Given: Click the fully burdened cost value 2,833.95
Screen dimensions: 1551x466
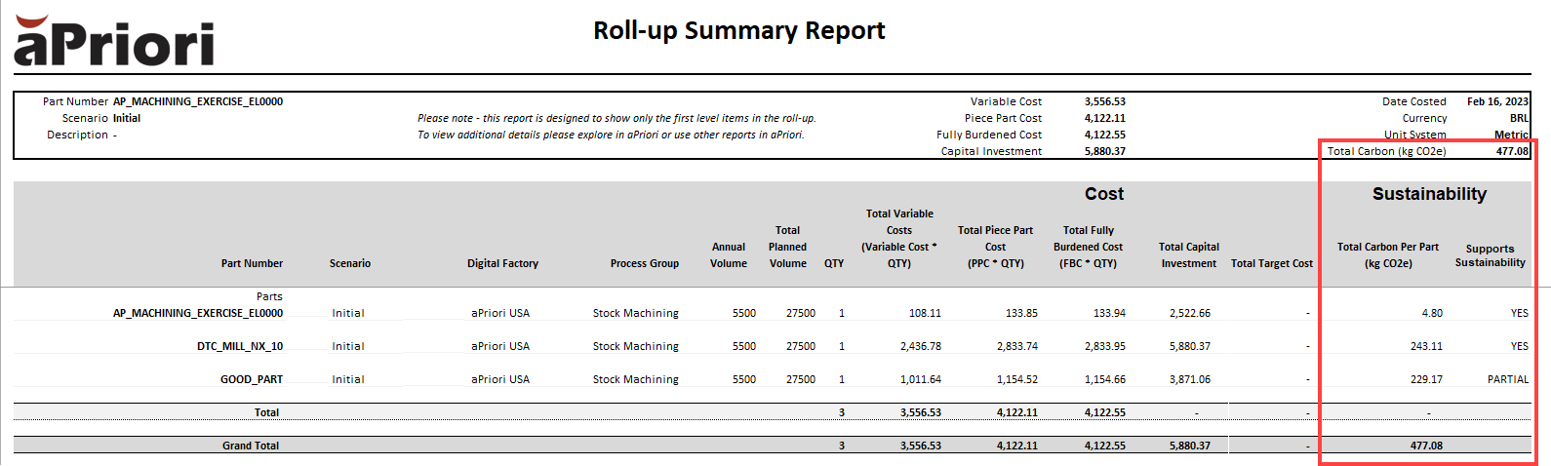Looking at the screenshot, I should coord(1105,346).
